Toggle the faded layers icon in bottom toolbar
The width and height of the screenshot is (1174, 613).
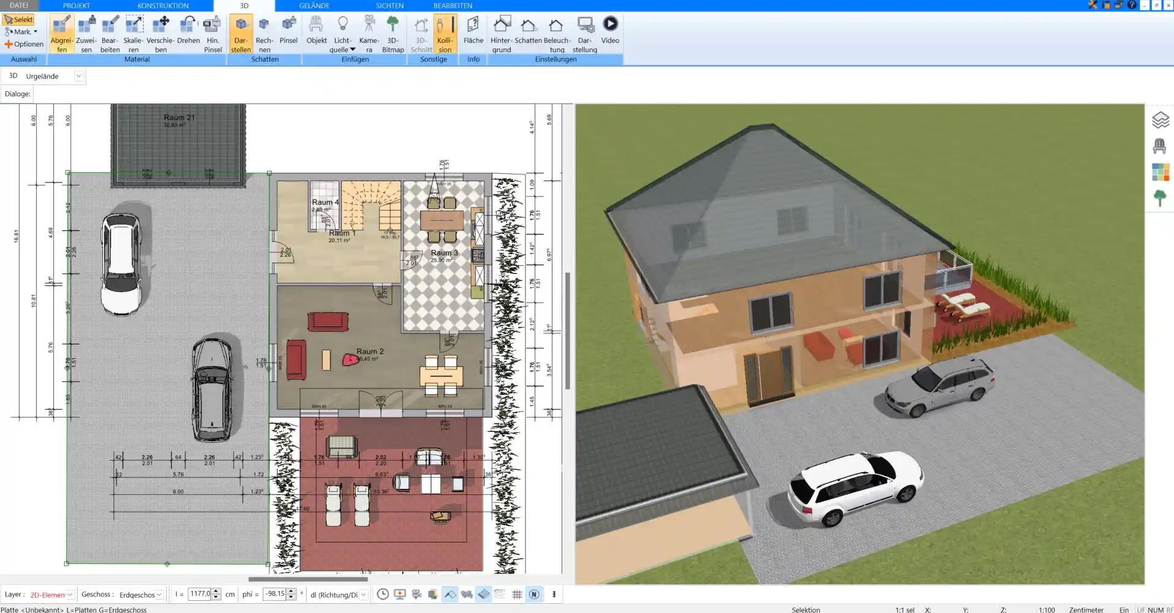click(x=500, y=594)
